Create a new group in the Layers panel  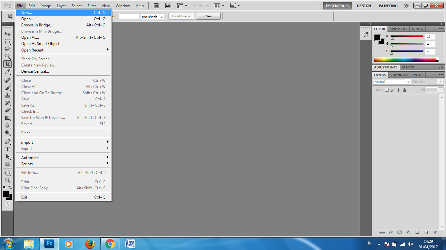pyautogui.click(x=417, y=232)
